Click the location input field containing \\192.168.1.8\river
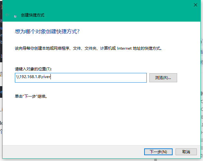Viewport: 203px width, 161px height. pyautogui.click(x=81, y=78)
